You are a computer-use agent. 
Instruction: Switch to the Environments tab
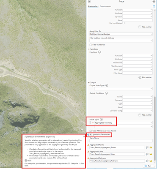coord(105,6)
